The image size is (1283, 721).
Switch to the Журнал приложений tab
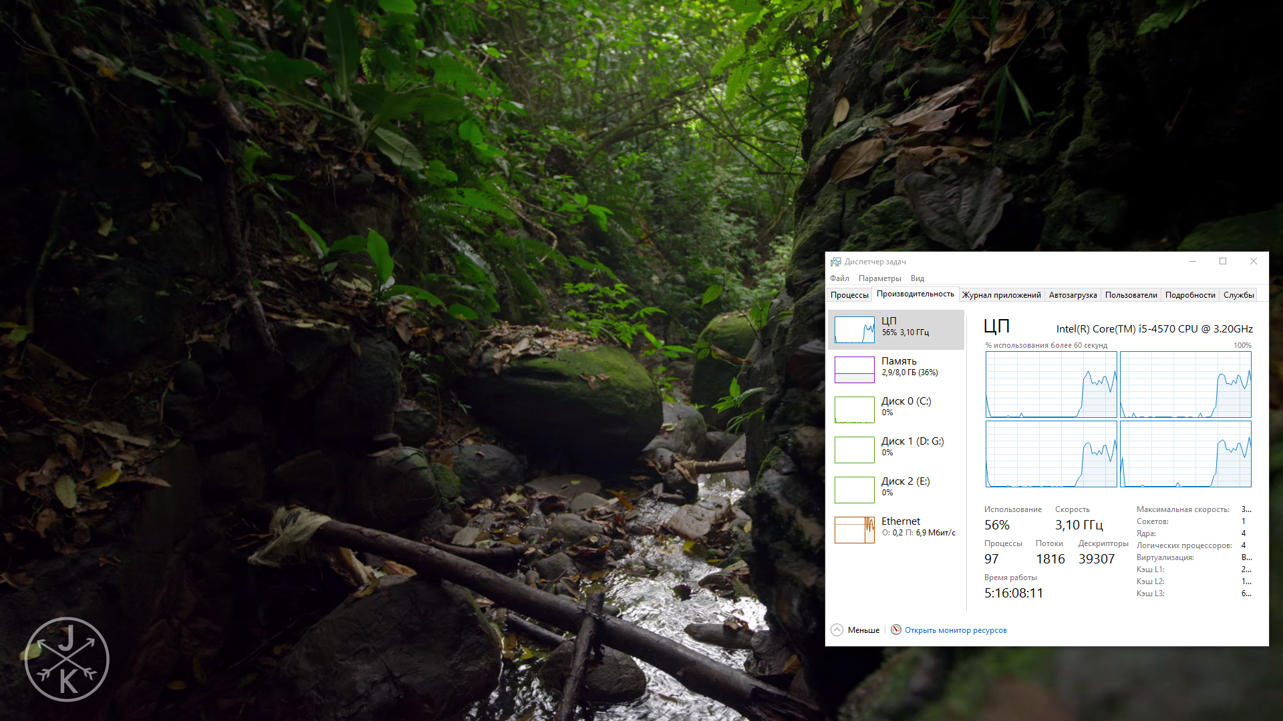1001,295
